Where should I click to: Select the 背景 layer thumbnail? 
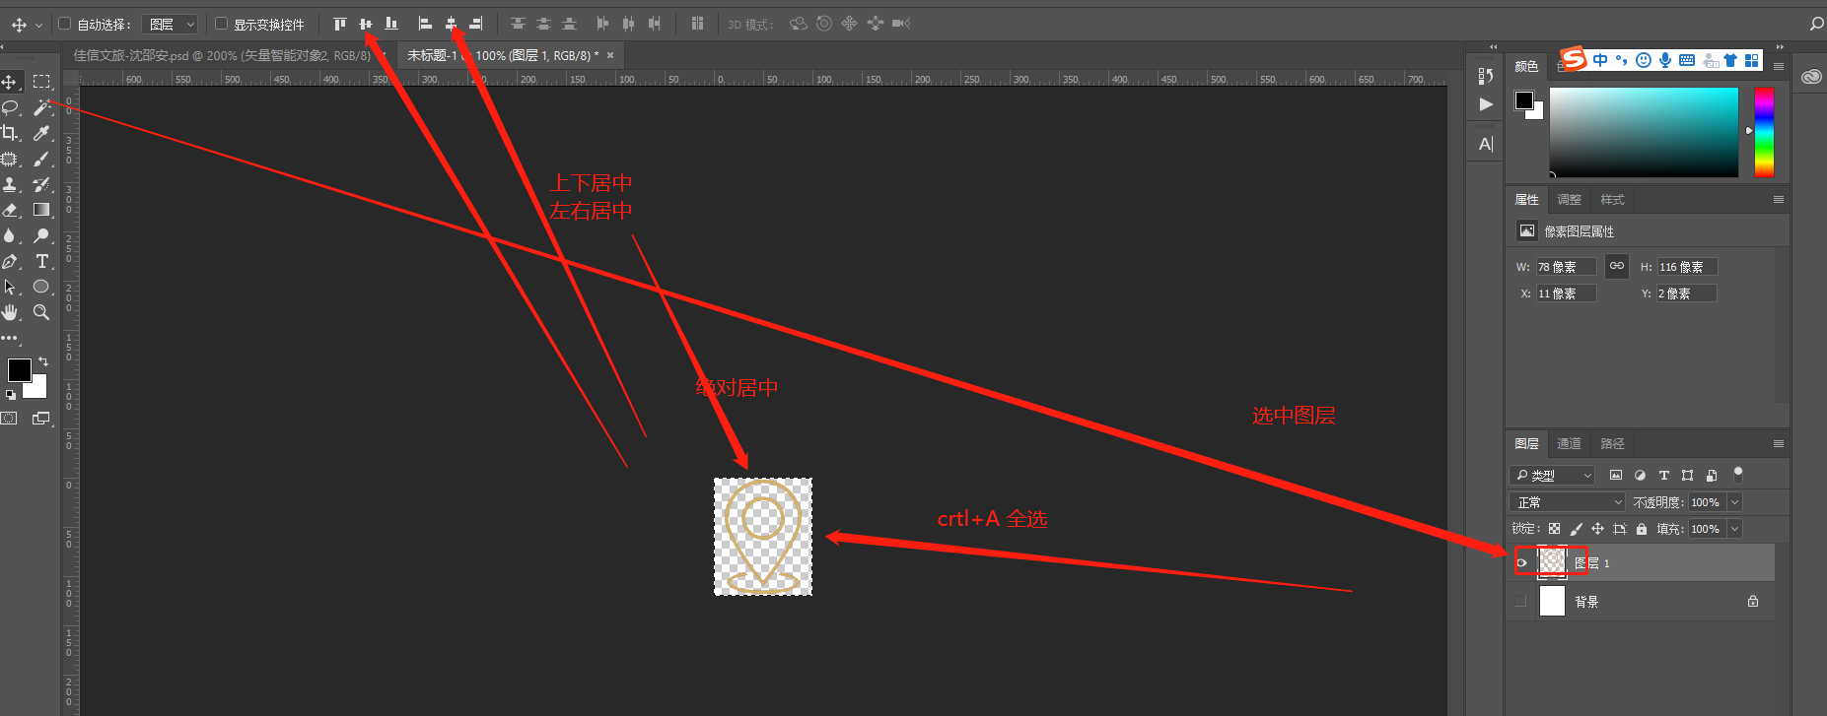pos(1552,601)
